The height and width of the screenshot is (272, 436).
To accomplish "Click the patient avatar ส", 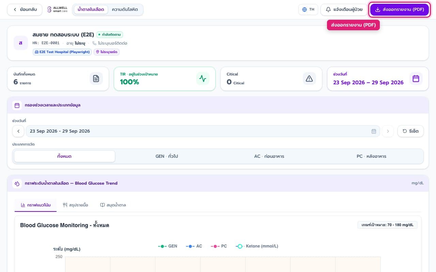I will point(21,43).
